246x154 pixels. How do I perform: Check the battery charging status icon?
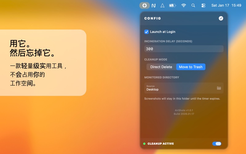(x=173, y=6)
